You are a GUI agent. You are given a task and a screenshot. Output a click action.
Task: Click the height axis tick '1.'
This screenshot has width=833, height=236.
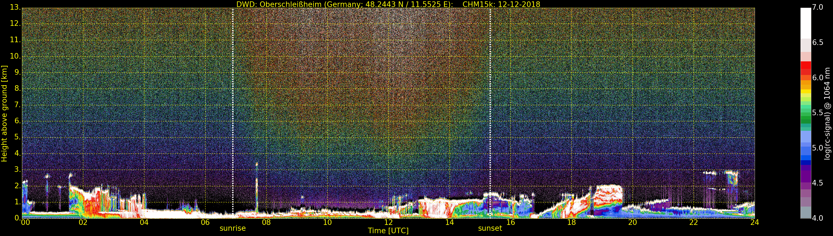17,202
